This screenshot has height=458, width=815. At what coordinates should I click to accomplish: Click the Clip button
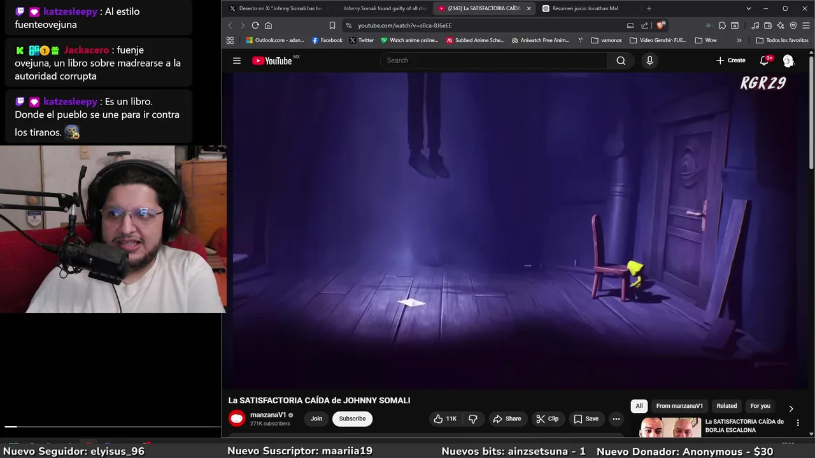click(x=547, y=419)
